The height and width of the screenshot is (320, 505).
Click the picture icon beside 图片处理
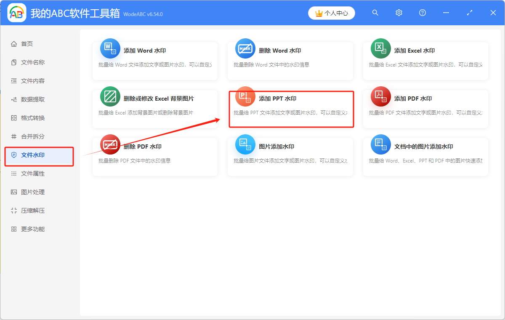click(x=14, y=192)
